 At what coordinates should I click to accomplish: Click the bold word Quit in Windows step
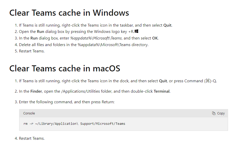pyautogui.click(x=167, y=25)
